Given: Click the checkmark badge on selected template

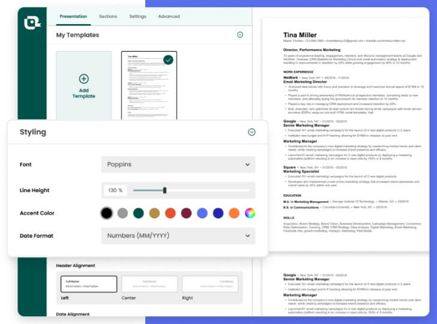Looking at the screenshot, I should [x=168, y=60].
